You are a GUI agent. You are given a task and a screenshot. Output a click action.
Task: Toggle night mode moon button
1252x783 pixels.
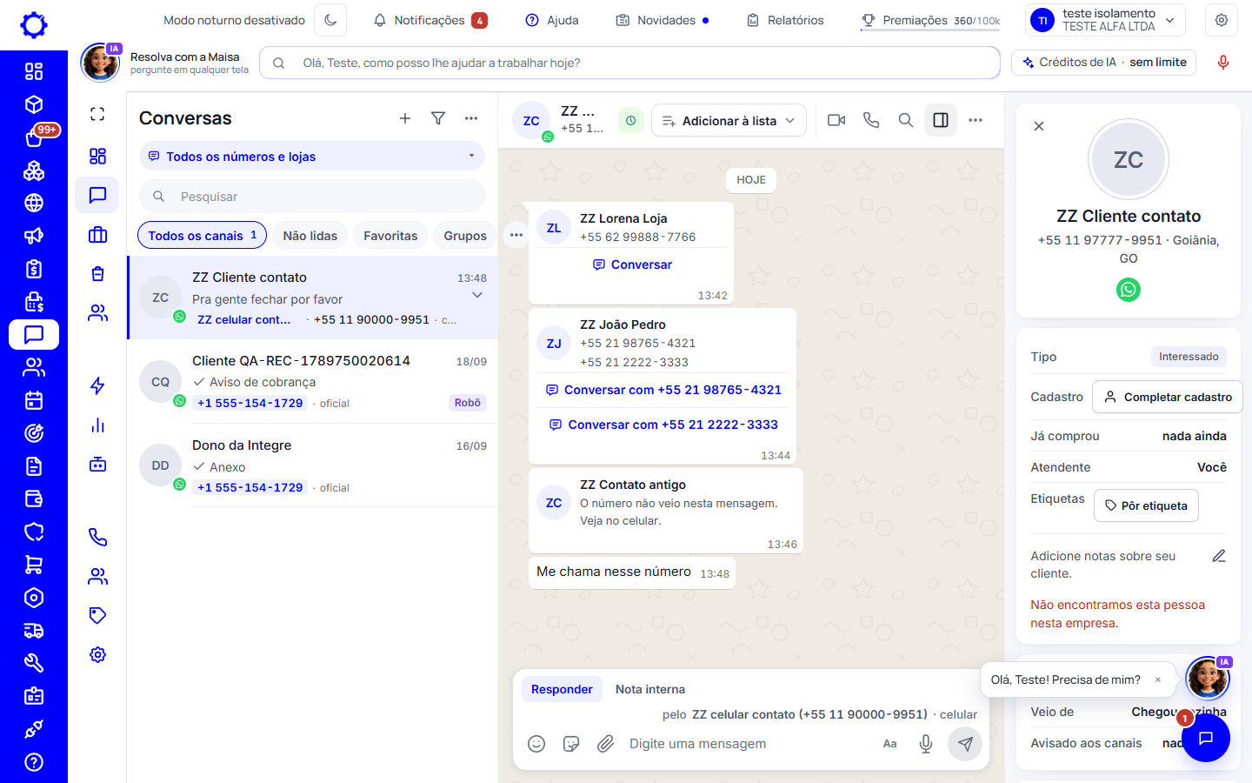click(x=330, y=20)
